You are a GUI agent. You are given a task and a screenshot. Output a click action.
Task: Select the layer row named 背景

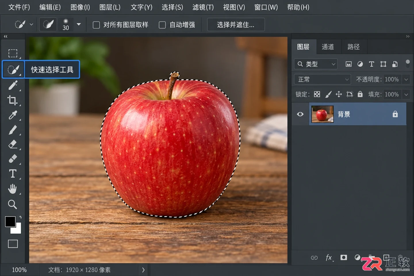[x=358, y=114]
